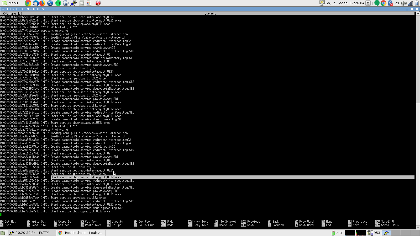Open the panel clock showing 17:26:04

pos(345,3)
